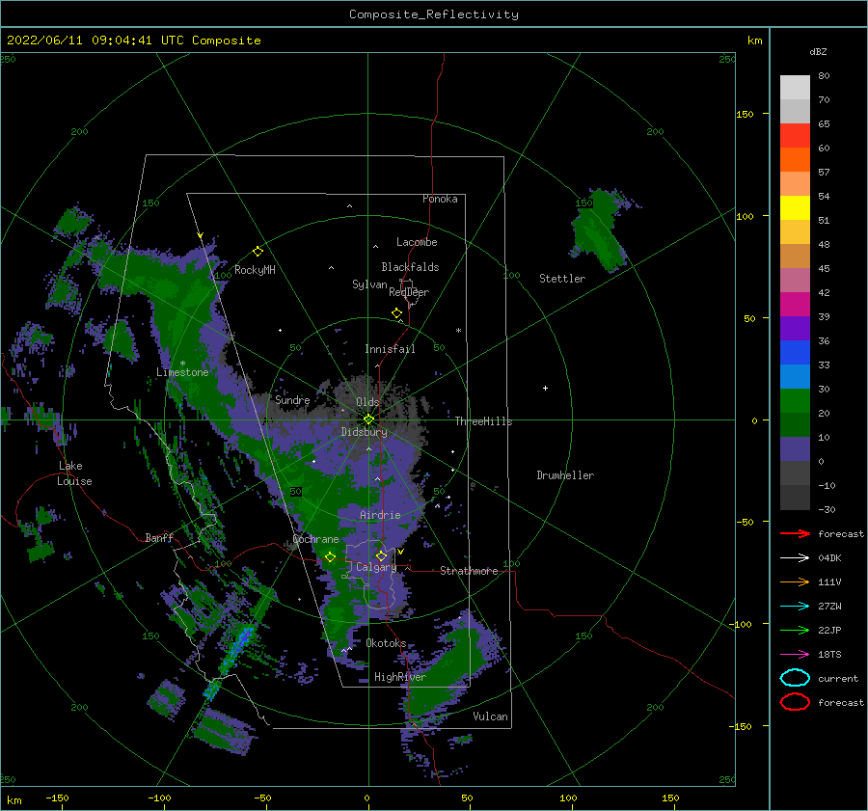Click the 111V legend label
The height and width of the screenshot is (811, 868).
tap(829, 581)
